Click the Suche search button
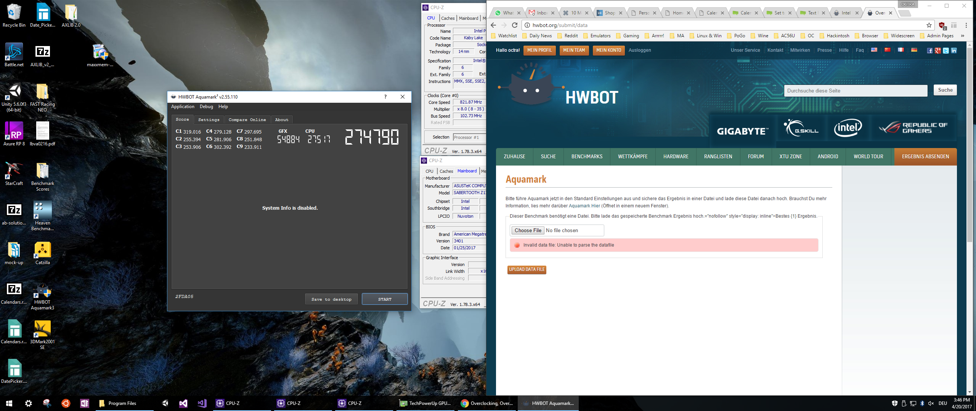 click(x=945, y=90)
